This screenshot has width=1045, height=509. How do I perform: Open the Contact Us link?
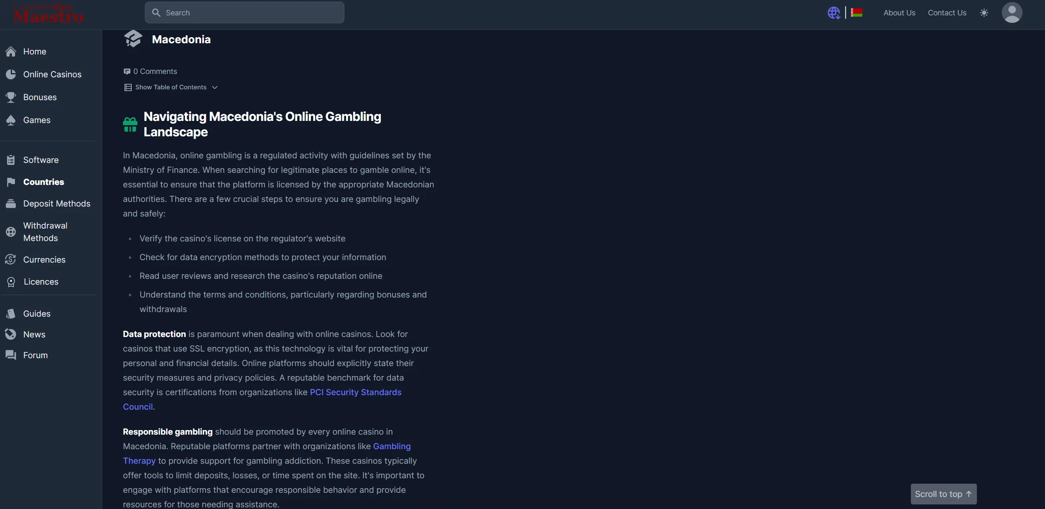[947, 13]
